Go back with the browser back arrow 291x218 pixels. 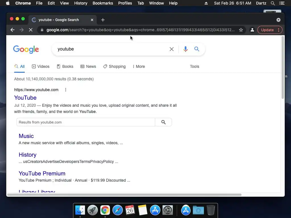point(13,30)
